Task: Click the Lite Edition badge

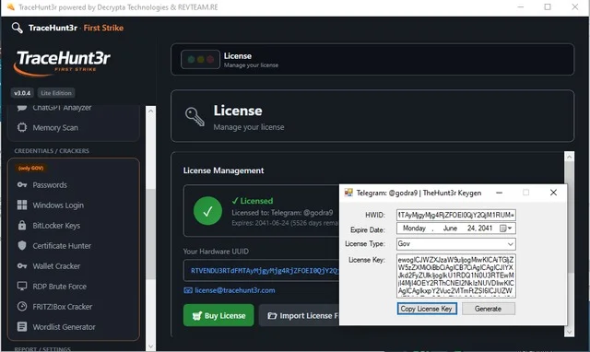Action: [x=56, y=93]
